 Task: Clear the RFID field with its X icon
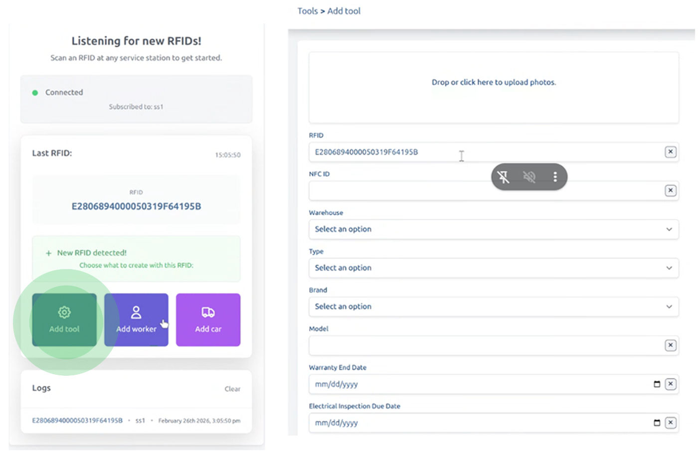pos(671,152)
